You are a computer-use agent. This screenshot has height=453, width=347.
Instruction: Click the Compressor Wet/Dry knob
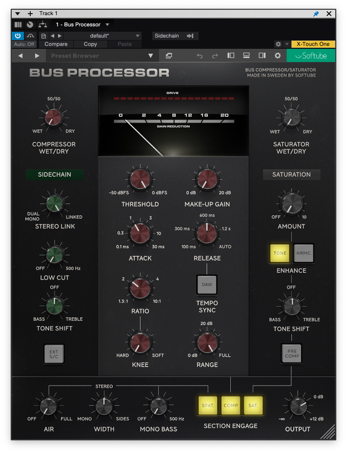click(x=54, y=117)
